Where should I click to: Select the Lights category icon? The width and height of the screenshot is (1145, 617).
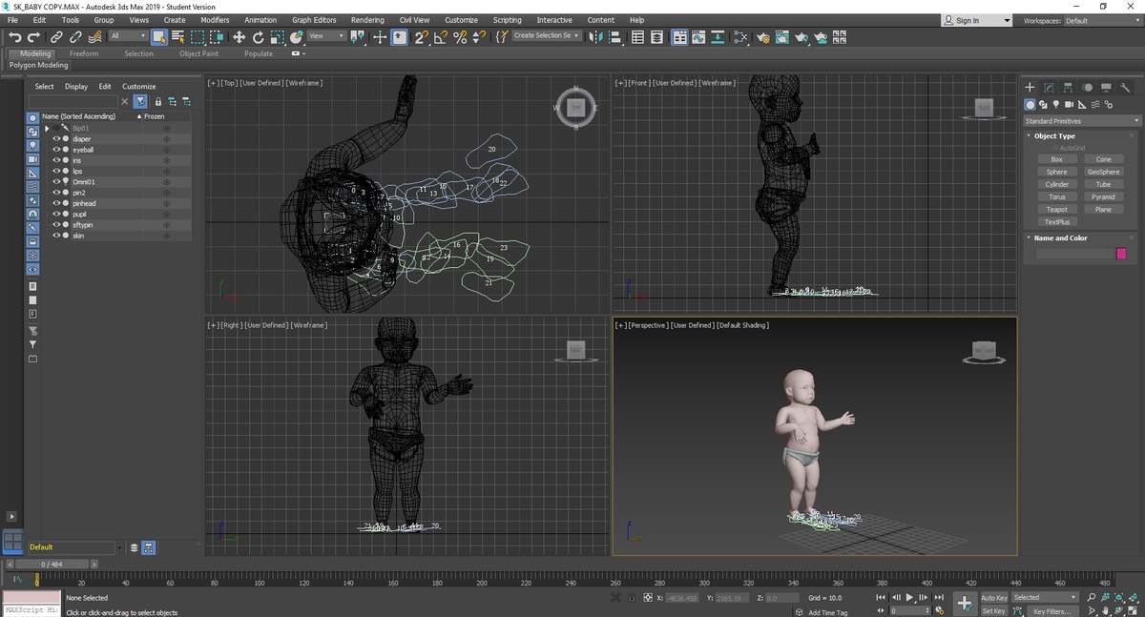(1056, 104)
